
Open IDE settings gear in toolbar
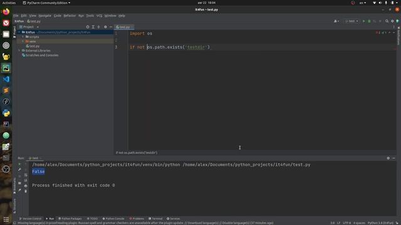(x=392, y=21)
